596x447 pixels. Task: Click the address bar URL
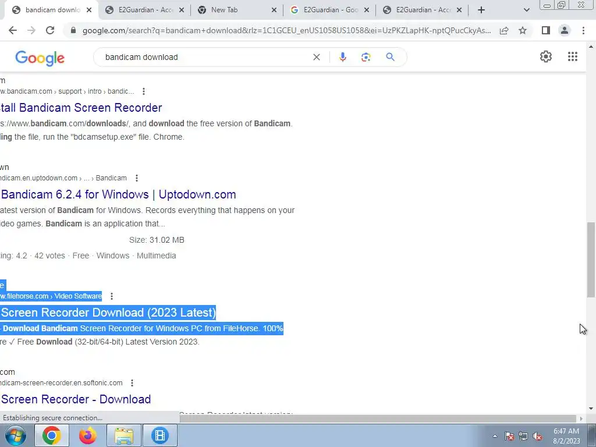[286, 30]
